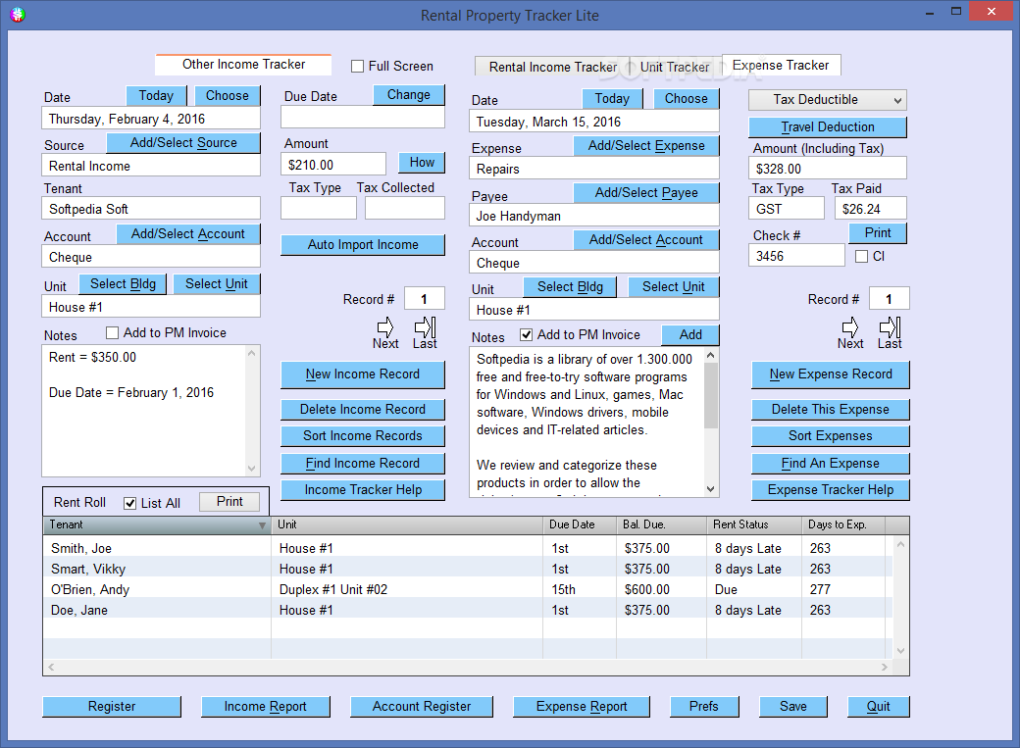Click the Payee field Joe Handyman
Viewport: 1020px width, 748px height.
pyautogui.click(x=594, y=216)
